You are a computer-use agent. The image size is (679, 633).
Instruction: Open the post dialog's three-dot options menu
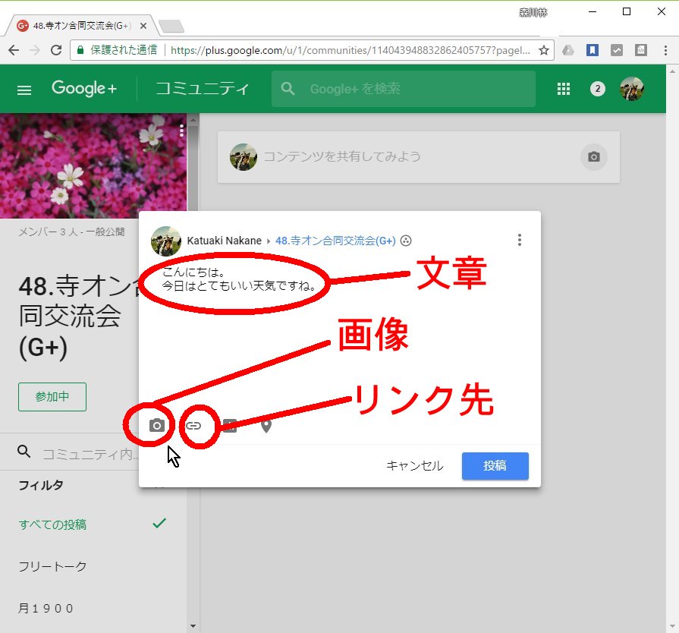(520, 241)
